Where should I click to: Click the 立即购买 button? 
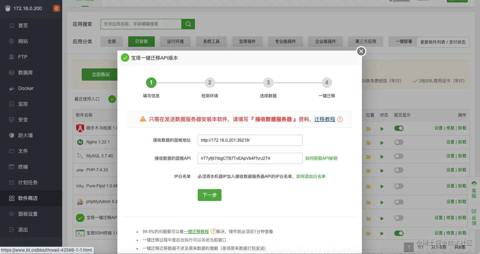(x=101, y=75)
